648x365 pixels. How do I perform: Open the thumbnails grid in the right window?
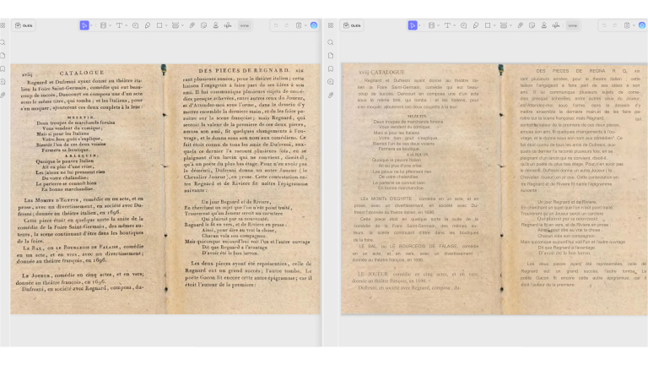331,25
